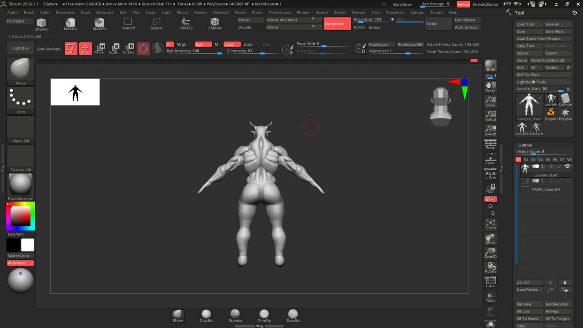Toggle Edit mode button
Viewport: 583px width, 328px height.
71,49
